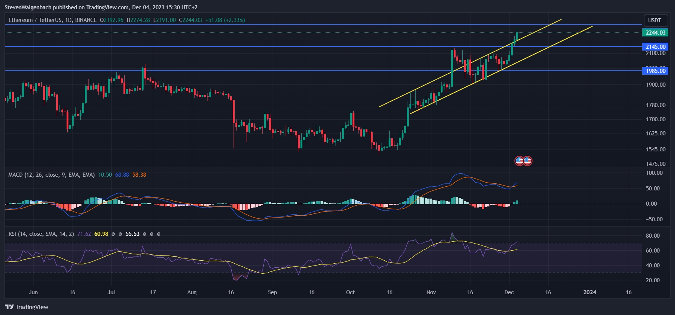Select the 1985.00 blue price line label
This screenshot has width=675, height=315.
click(655, 71)
